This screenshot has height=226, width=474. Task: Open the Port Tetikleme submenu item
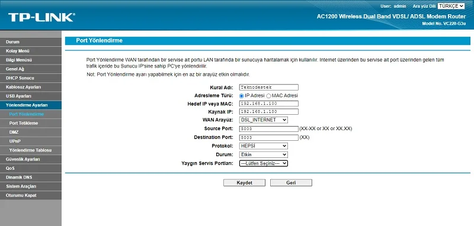click(31, 124)
